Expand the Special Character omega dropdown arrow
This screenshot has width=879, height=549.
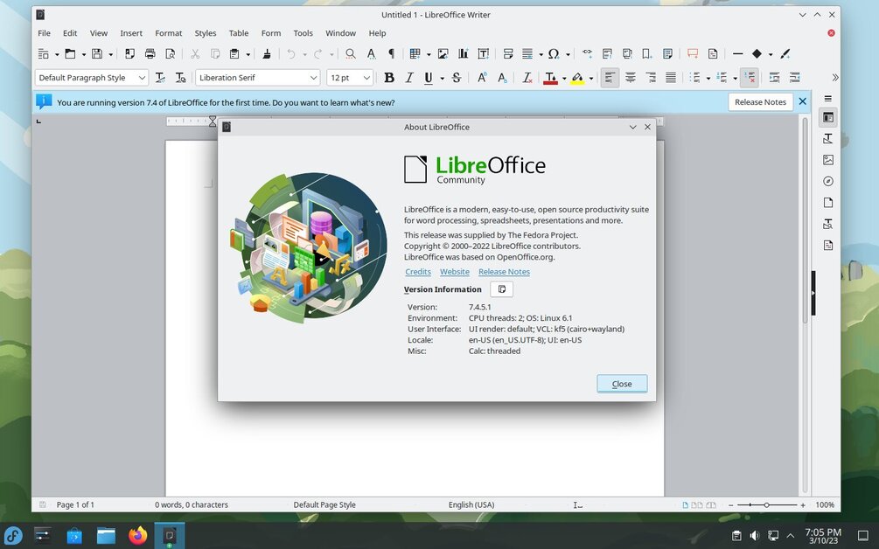click(x=568, y=54)
